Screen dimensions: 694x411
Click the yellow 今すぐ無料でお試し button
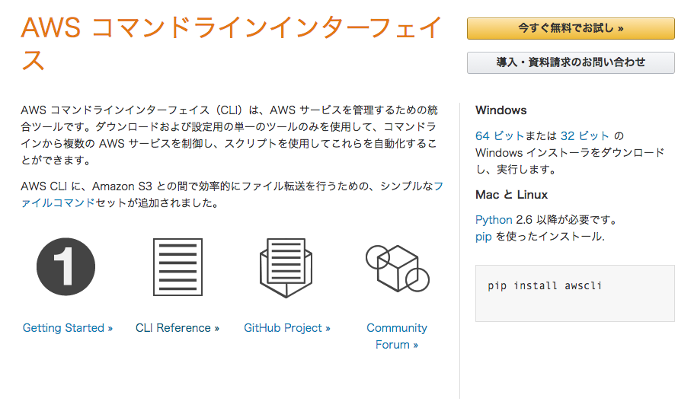pos(571,28)
